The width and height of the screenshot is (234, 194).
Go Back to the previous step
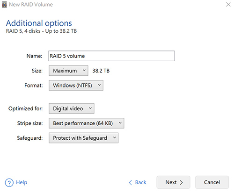138,182
